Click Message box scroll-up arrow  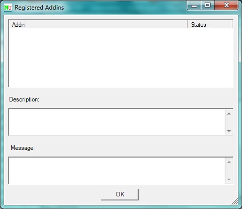coord(229,162)
